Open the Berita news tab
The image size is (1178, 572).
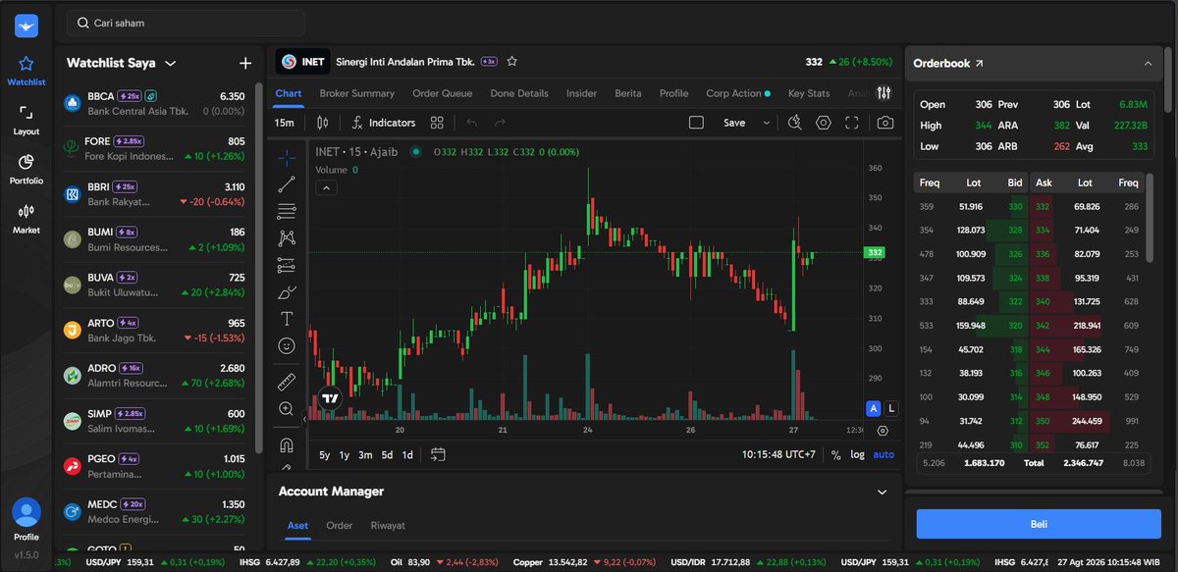coord(628,93)
